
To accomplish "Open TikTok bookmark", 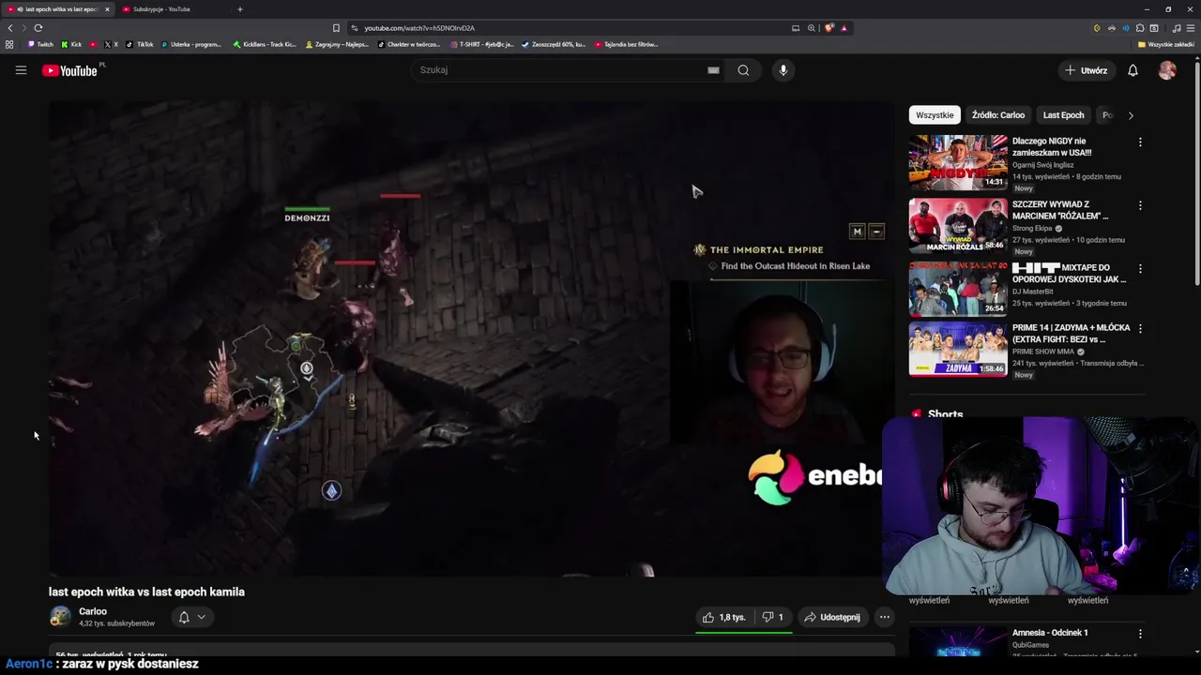I will point(140,44).
